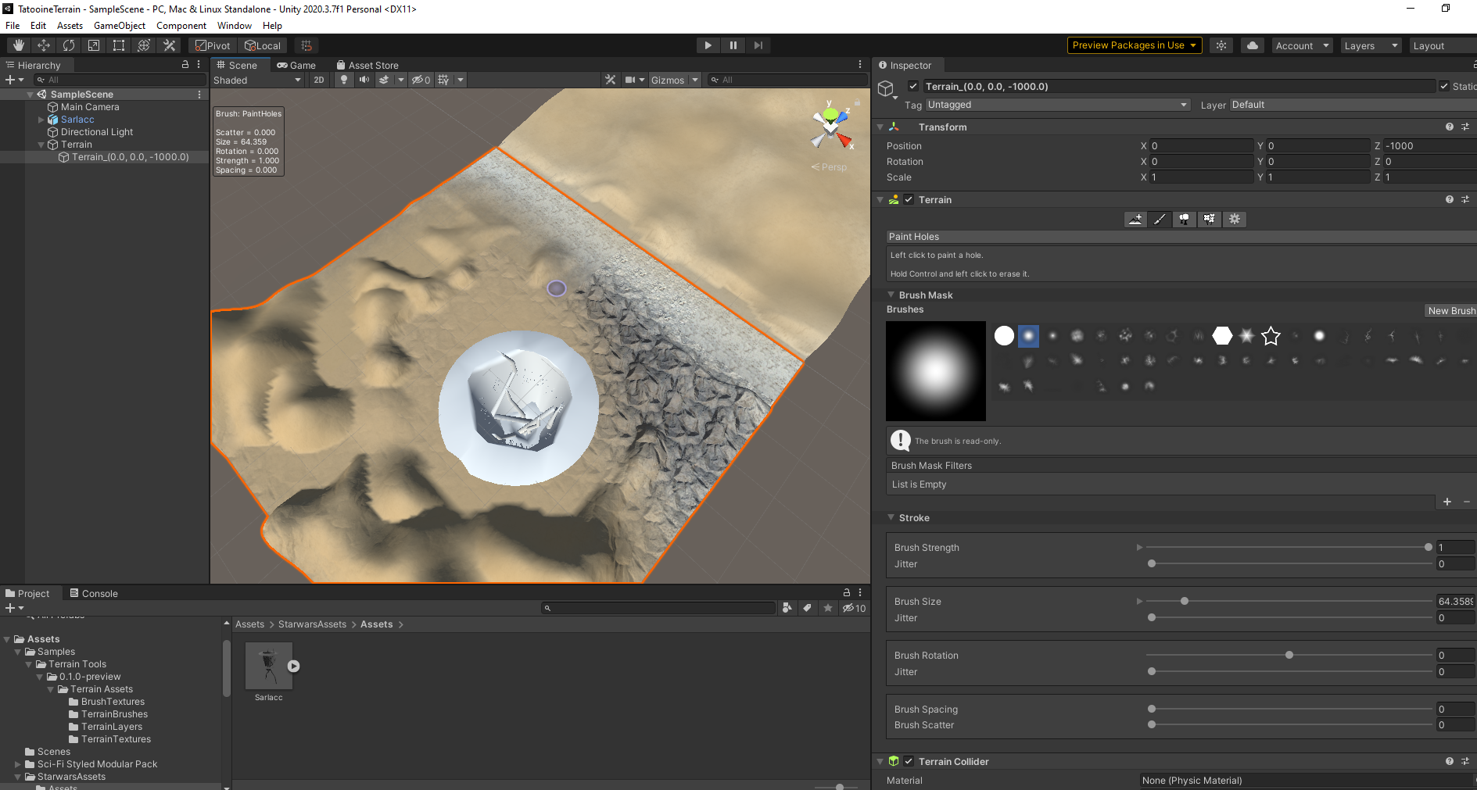Toggle hidden objects visibility in scene
Image resolution: width=1477 pixels, height=790 pixels.
click(421, 80)
